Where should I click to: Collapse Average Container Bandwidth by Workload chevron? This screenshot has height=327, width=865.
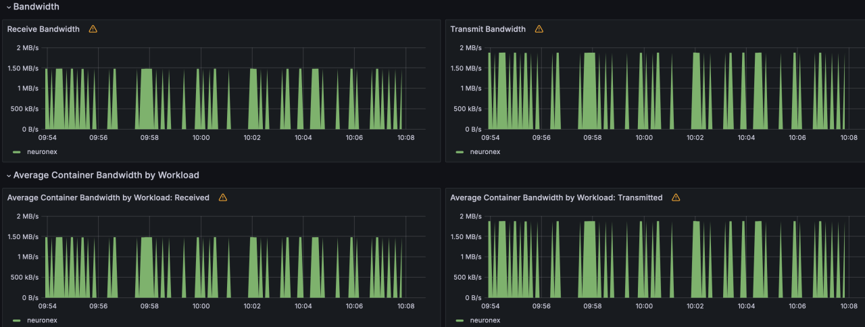pos(8,176)
